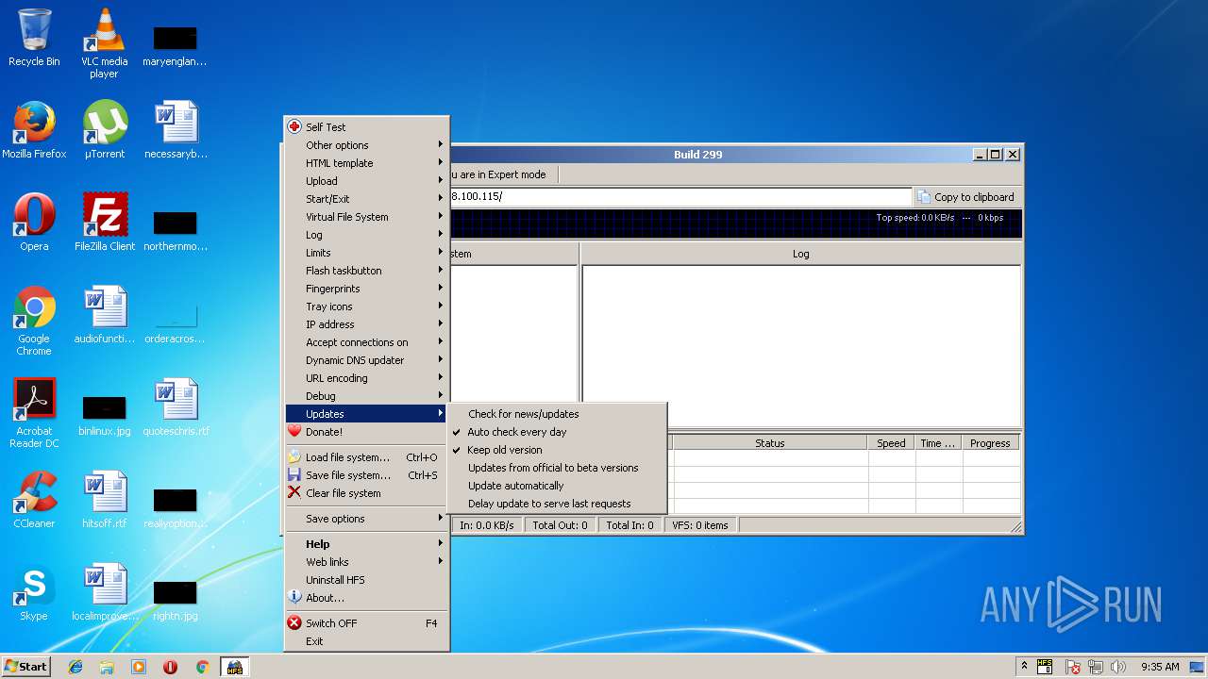The width and height of the screenshot is (1208, 679).
Task: Expand the Save options submenu
Action: 367,519
